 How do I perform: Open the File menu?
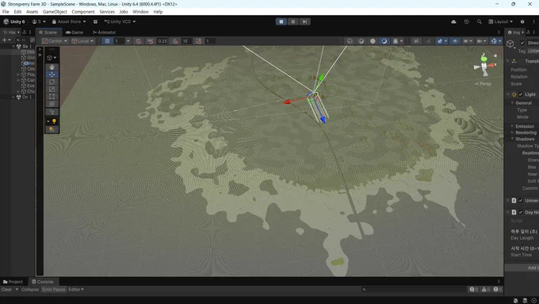pyautogui.click(x=6, y=12)
